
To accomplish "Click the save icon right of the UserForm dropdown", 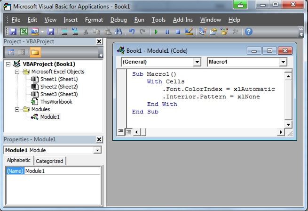I will 51,32.
